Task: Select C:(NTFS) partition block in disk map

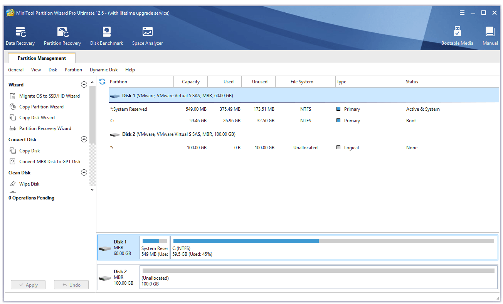Action: pos(334,247)
